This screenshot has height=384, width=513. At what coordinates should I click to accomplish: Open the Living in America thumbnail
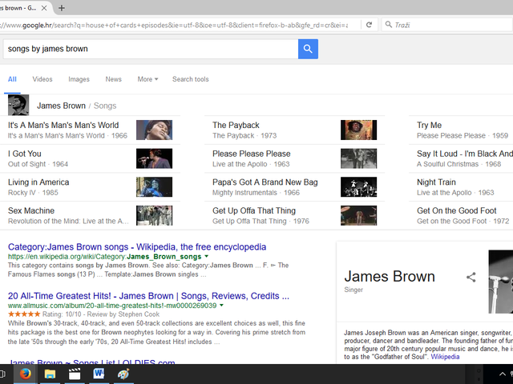point(154,186)
